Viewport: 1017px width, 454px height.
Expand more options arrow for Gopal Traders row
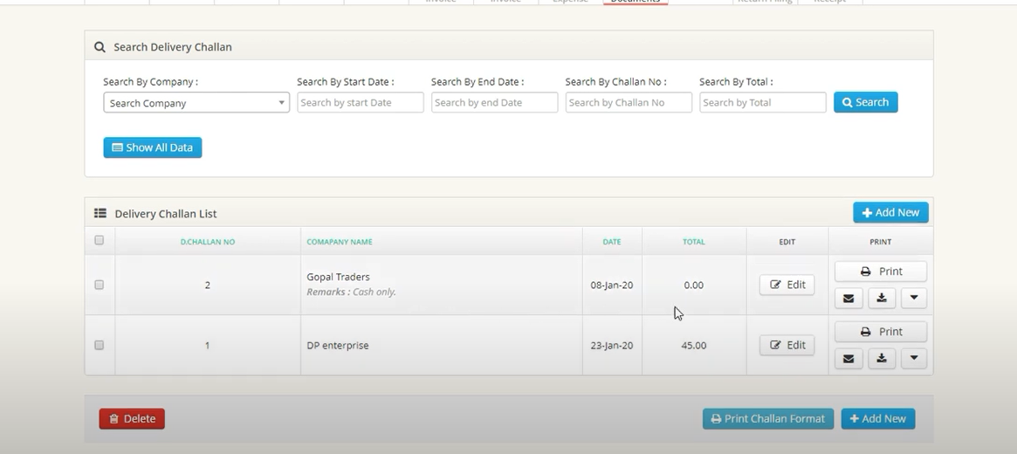pyautogui.click(x=914, y=299)
